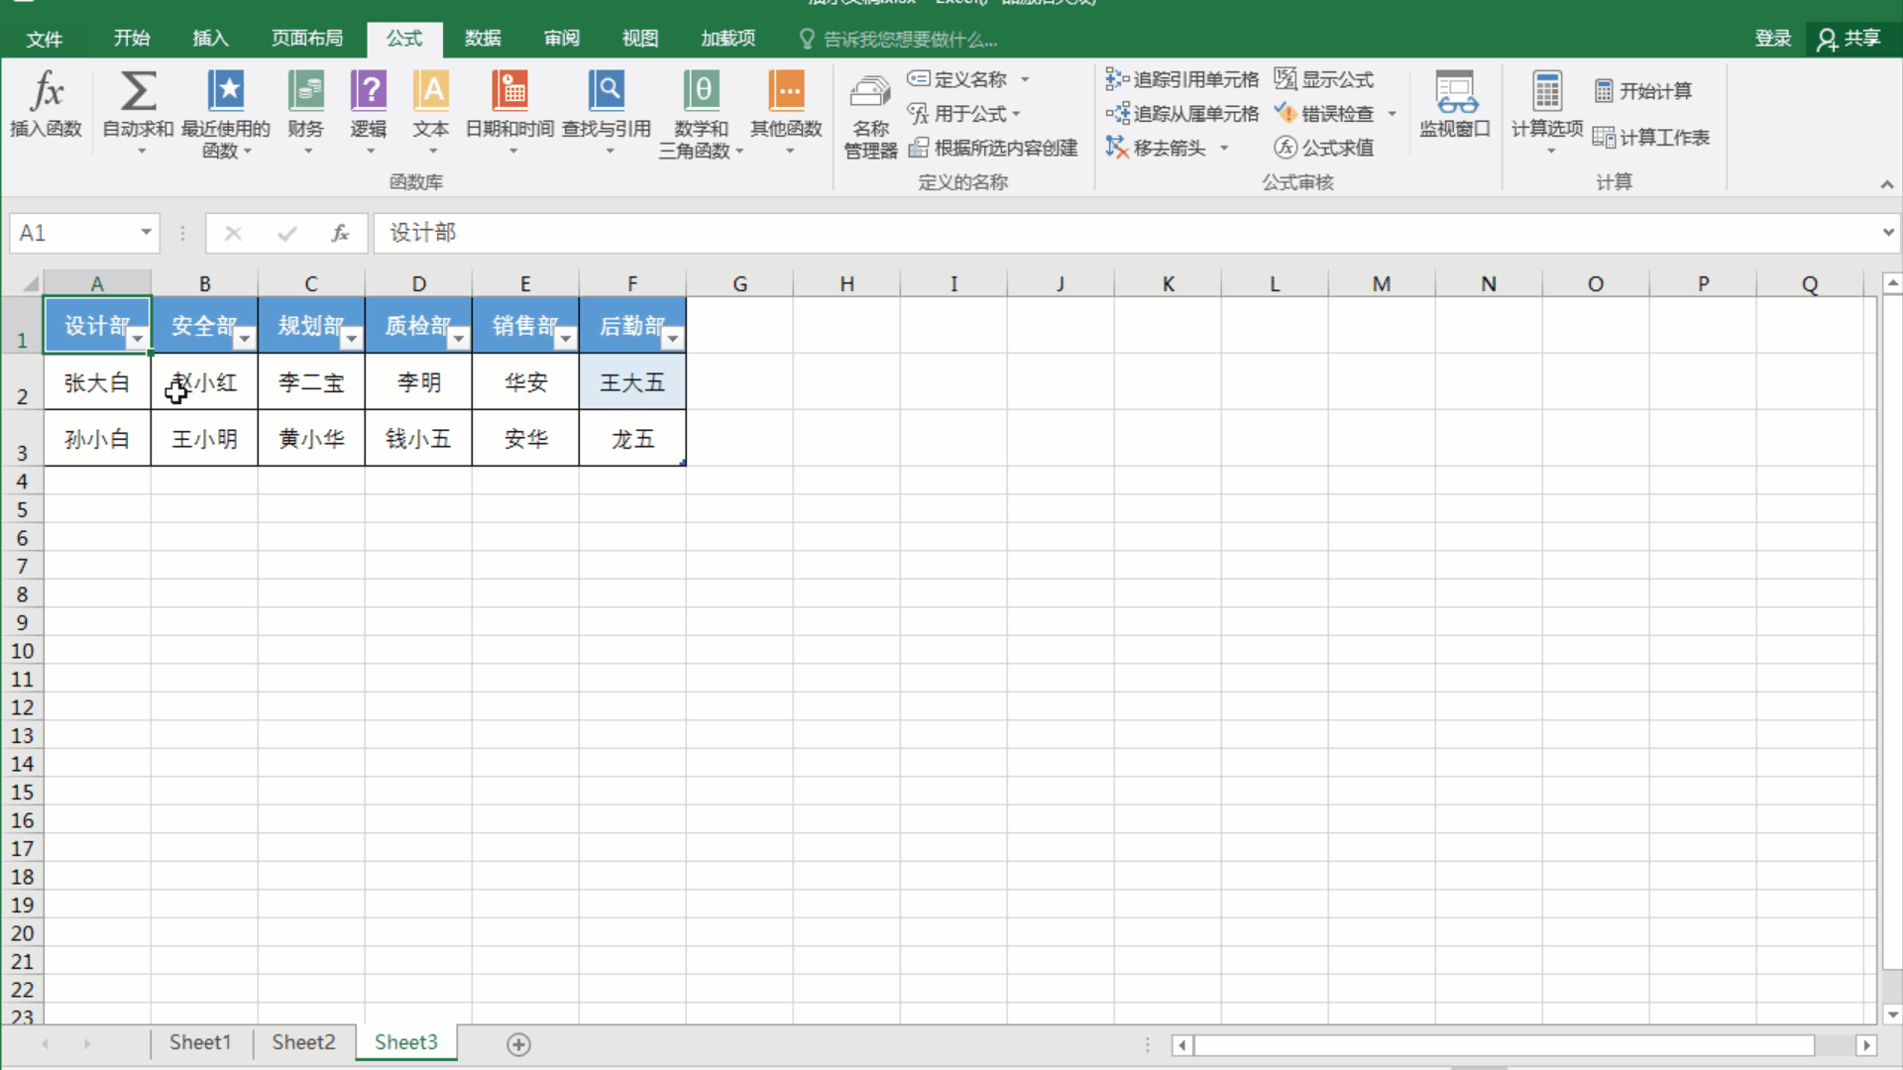Open the filter dropdown on 后勤部 header
The width and height of the screenshot is (1903, 1070).
673,340
